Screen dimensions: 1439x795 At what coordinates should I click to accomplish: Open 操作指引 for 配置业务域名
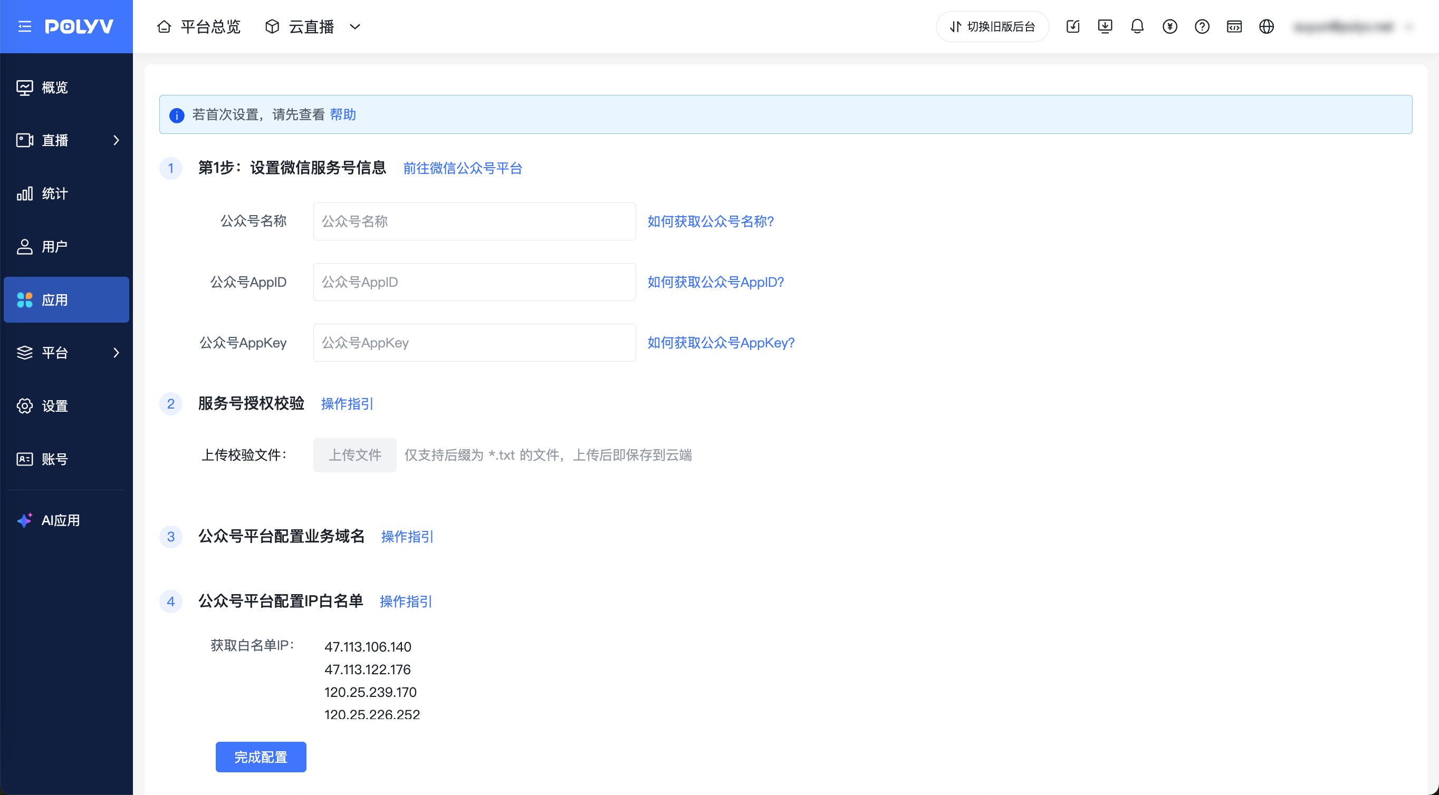coord(407,537)
